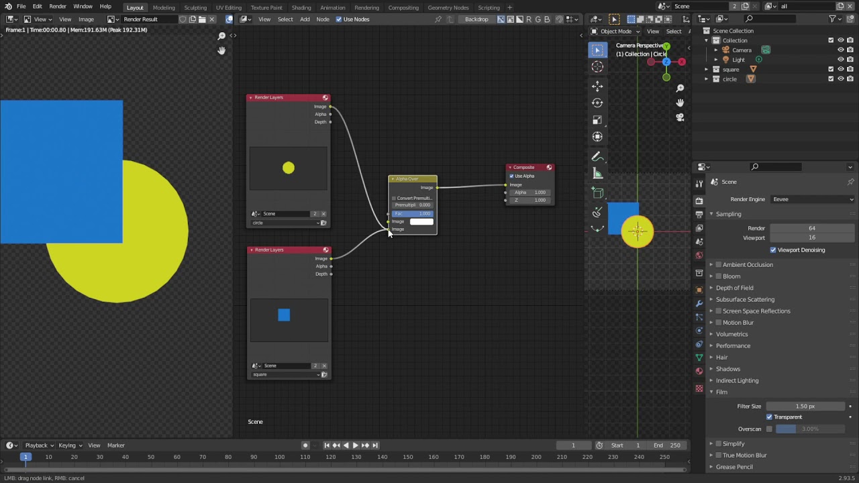The height and width of the screenshot is (483, 859).
Task: Enable the Bloom checkbox
Action: (719, 276)
